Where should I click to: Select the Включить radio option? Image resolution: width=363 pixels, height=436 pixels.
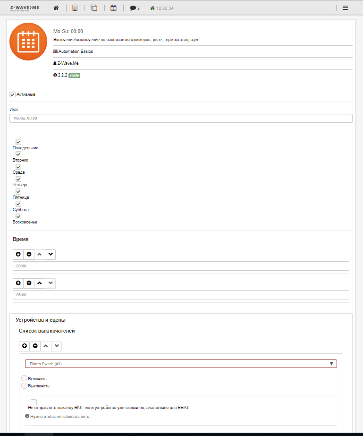click(x=25, y=378)
